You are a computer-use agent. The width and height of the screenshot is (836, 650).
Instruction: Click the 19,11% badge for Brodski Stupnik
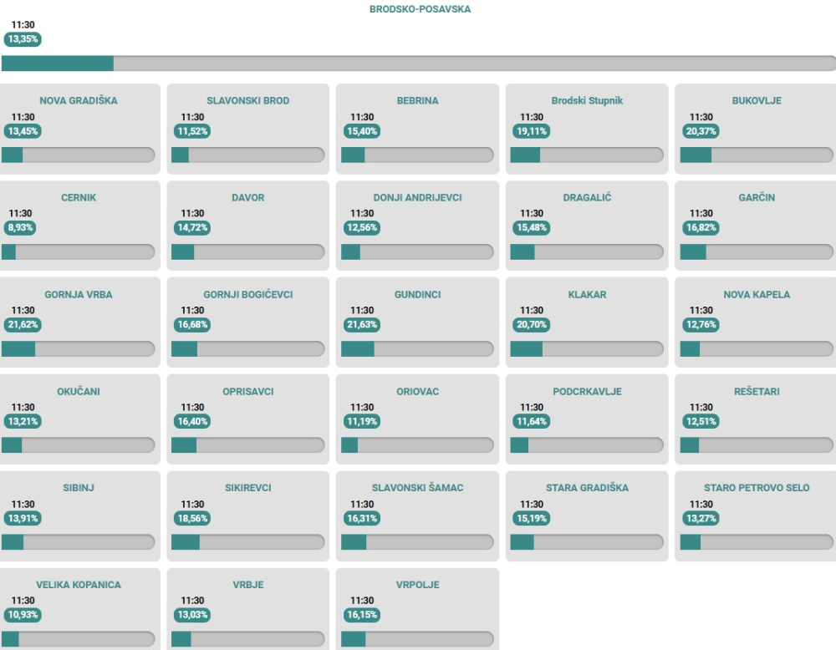point(532,131)
